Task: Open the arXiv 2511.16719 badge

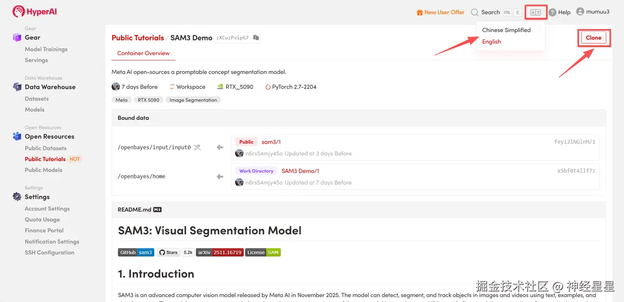Action: coord(220,252)
